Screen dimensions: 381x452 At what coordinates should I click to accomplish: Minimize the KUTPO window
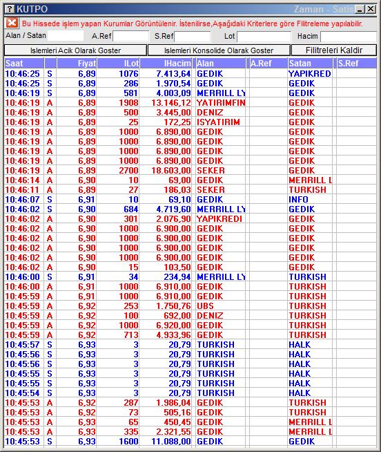tap(360, 9)
